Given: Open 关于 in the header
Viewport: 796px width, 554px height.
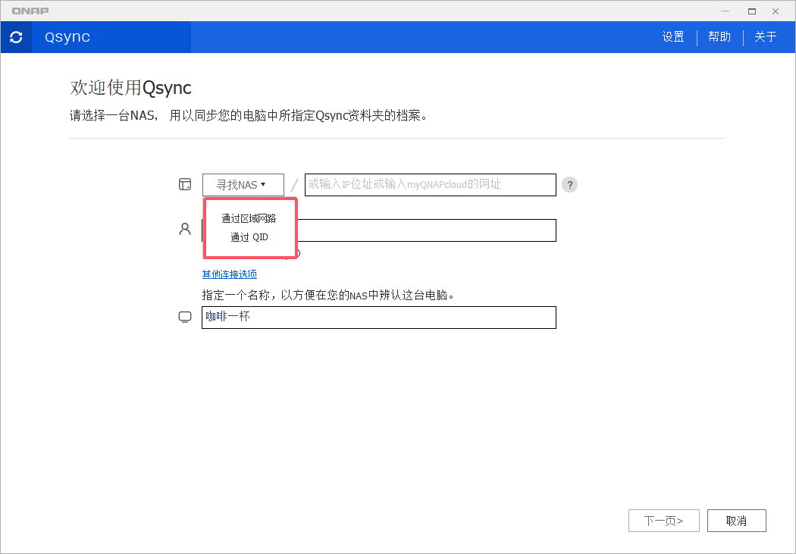Looking at the screenshot, I should 766,37.
